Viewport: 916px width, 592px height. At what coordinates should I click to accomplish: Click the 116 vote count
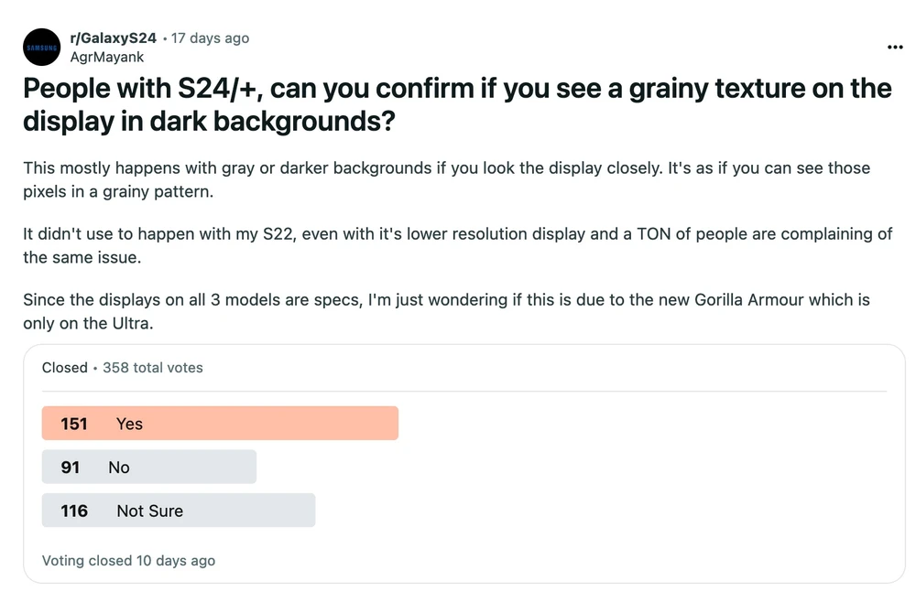point(74,511)
